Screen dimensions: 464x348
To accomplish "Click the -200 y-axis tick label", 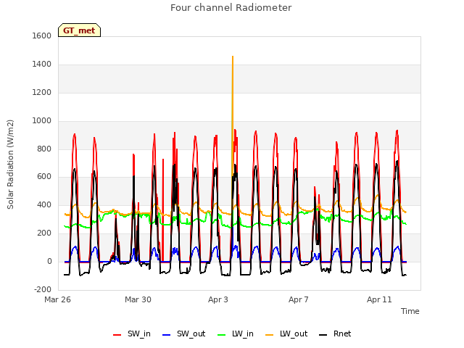I will tap(43, 290).
